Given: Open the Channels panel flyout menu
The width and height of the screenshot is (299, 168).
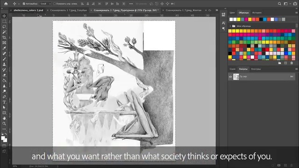Looking at the screenshot, I should [296, 69].
